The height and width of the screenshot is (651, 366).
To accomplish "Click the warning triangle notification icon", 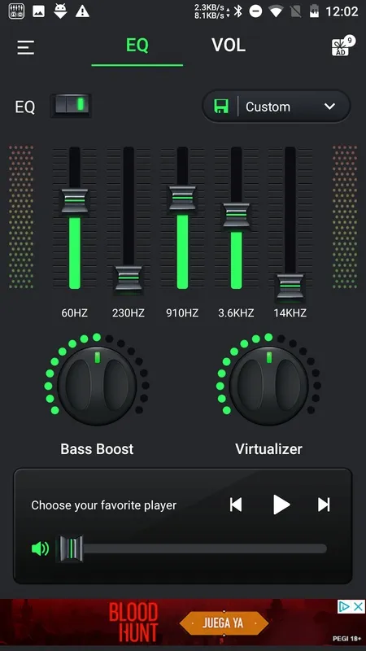I will (x=82, y=11).
